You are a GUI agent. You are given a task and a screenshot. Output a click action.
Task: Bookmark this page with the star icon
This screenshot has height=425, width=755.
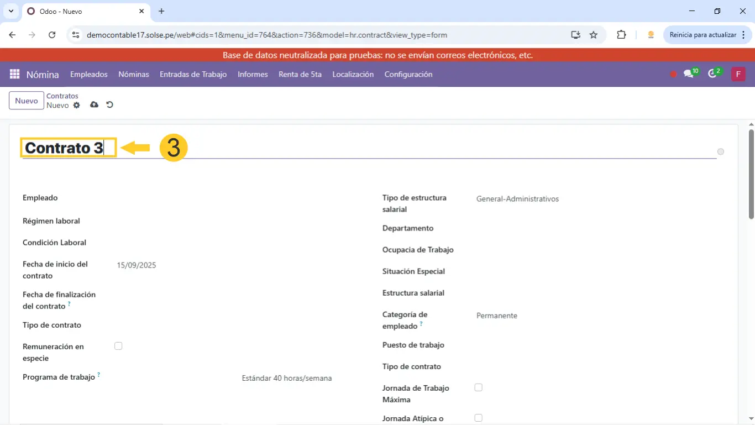(x=594, y=35)
